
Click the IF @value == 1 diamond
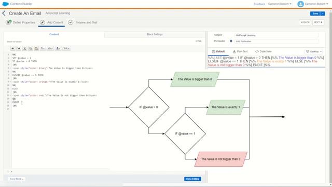point(185,134)
